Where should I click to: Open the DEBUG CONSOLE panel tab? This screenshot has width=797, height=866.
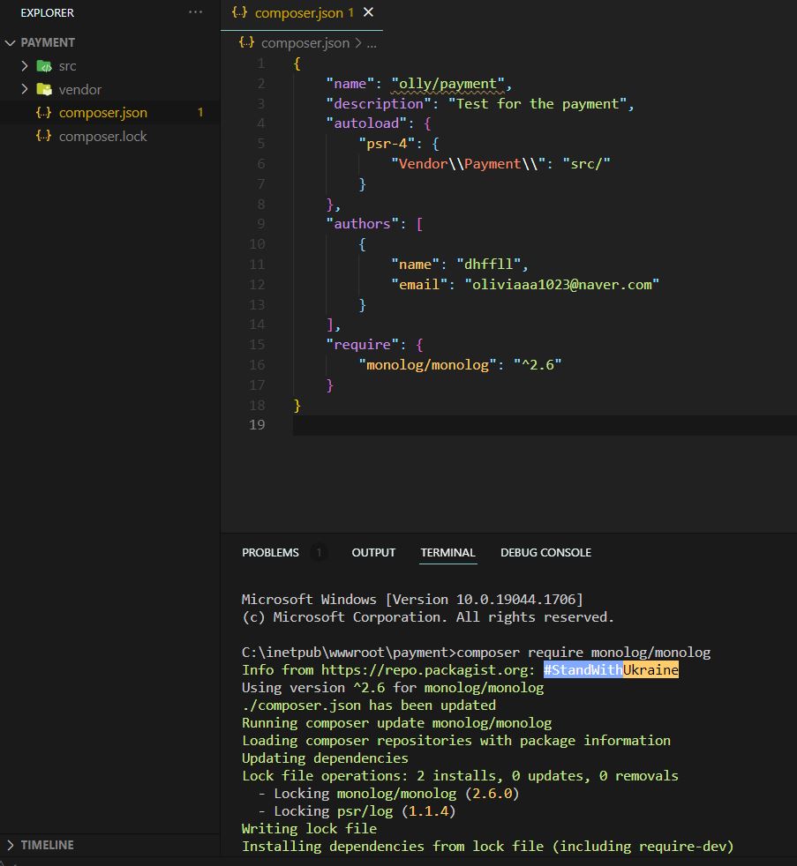[x=546, y=552]
